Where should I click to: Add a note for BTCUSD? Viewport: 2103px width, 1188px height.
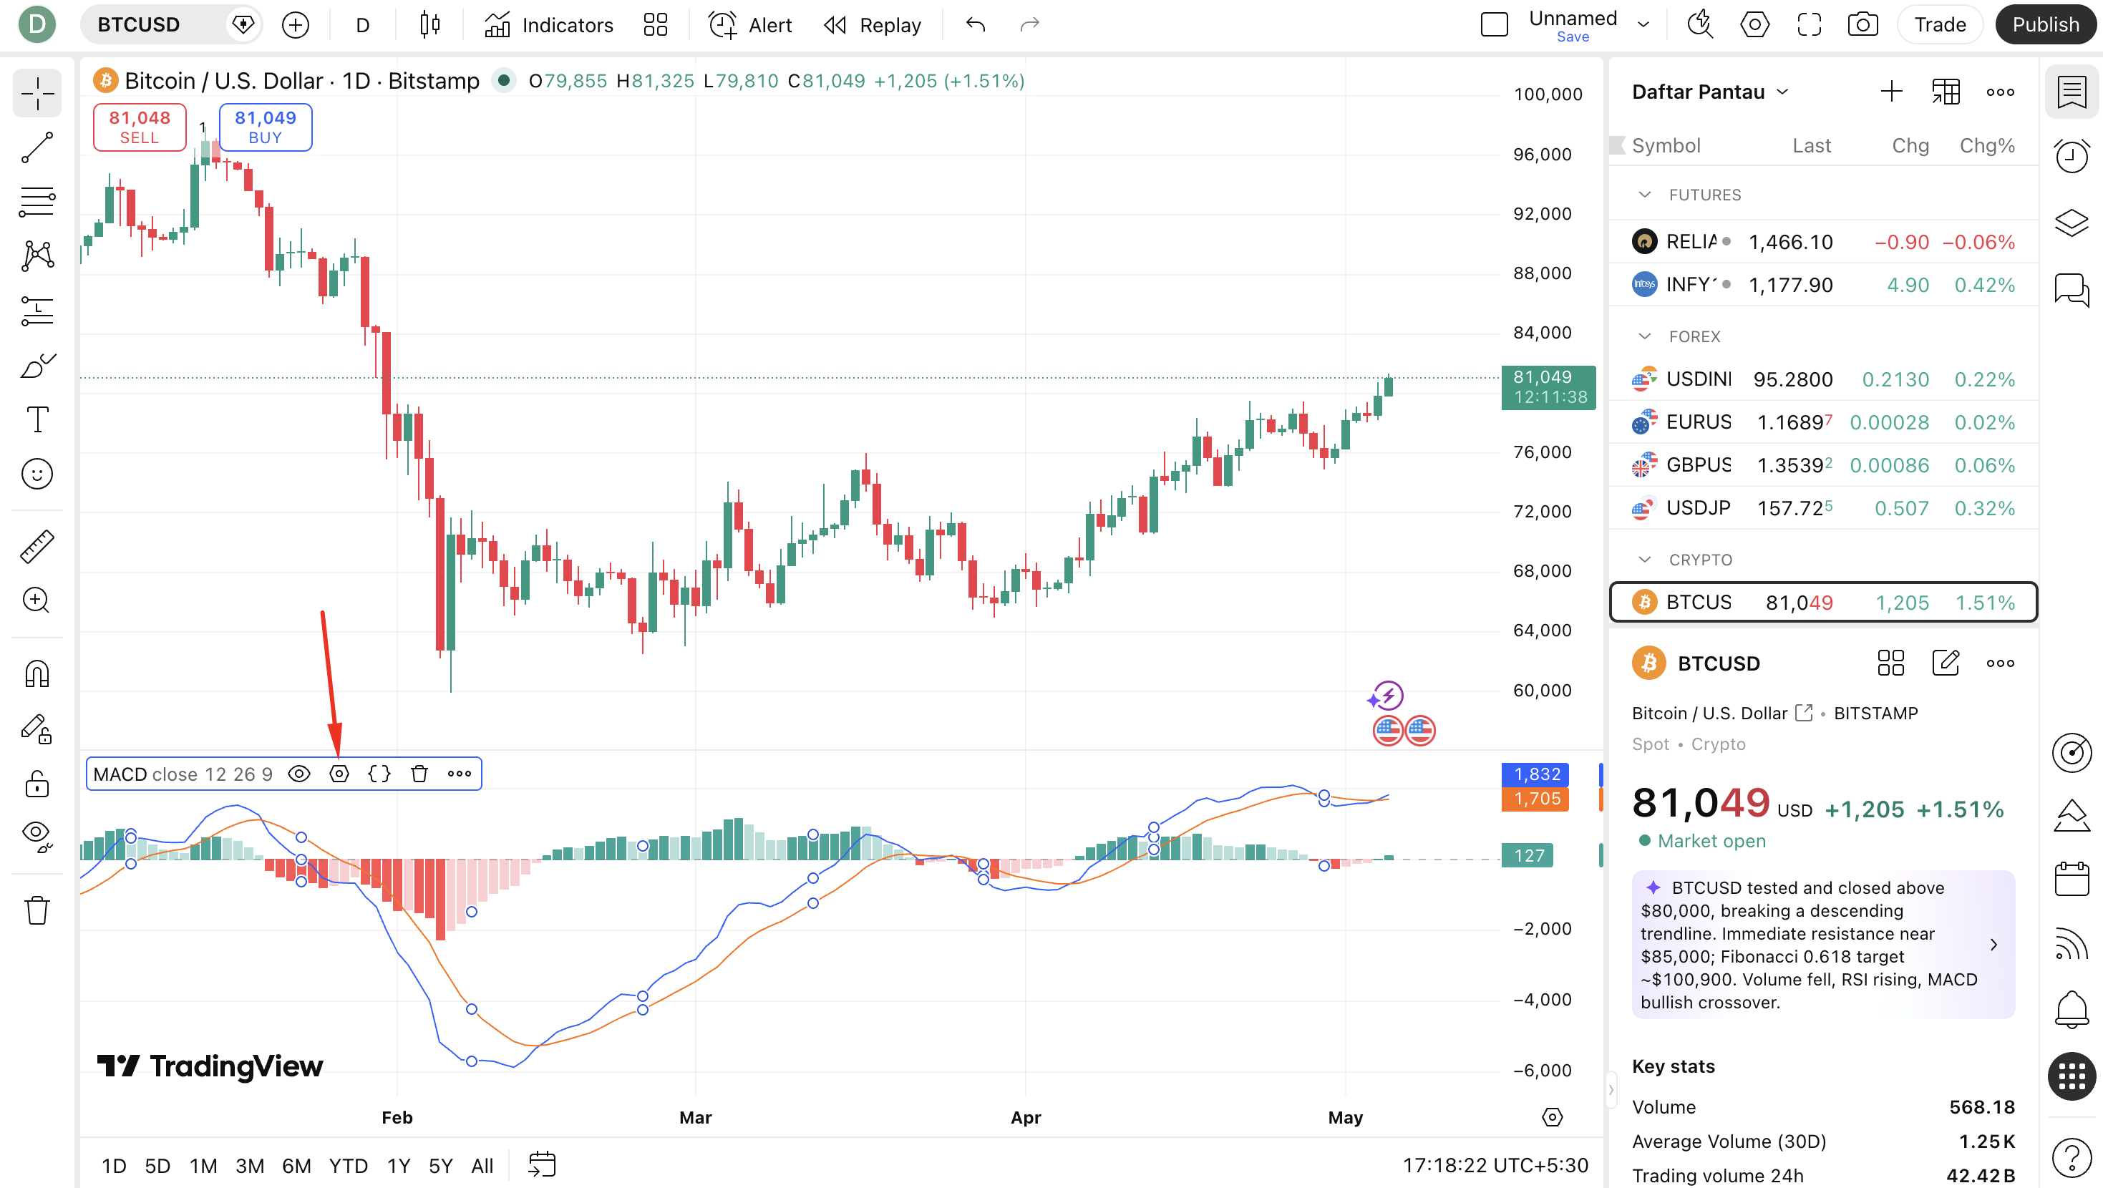(1946, 663)
